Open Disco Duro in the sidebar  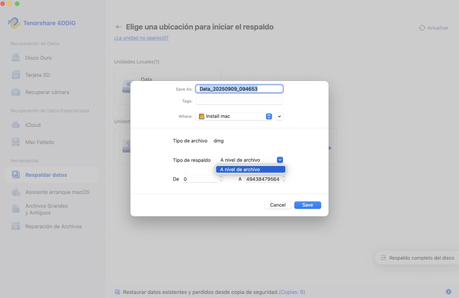pyautogui.click(x=52, y=58)
